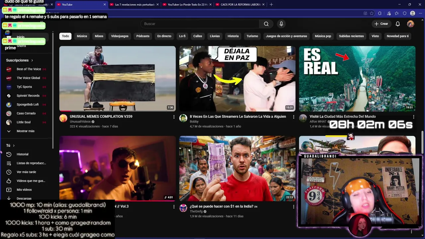Activate voice search microphone icon
425x239 pixels.
coord(281,24)
